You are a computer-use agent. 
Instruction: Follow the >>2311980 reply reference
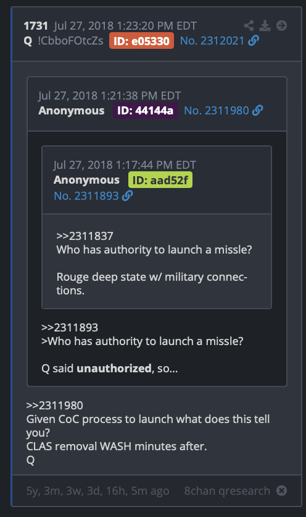coord(55,406)
